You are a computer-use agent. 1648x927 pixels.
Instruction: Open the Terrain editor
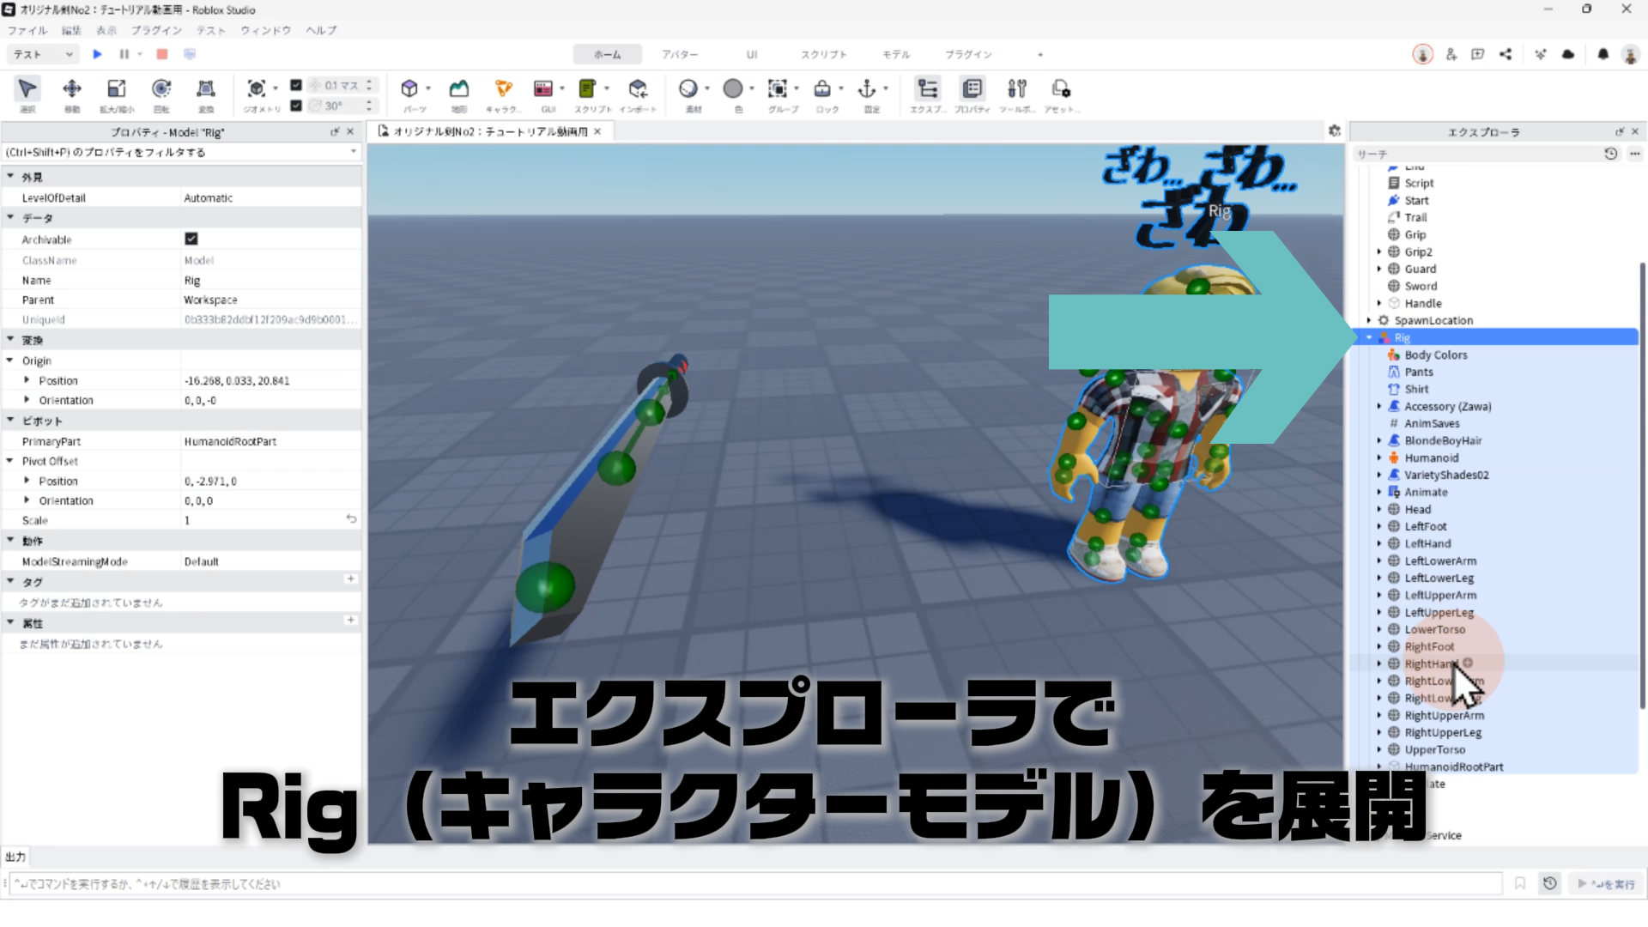[459, 88]
